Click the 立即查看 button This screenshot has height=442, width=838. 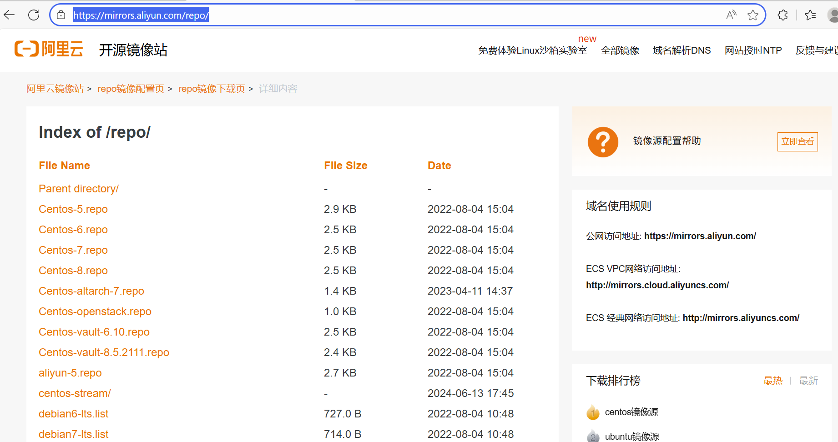(x=798, y=141)
